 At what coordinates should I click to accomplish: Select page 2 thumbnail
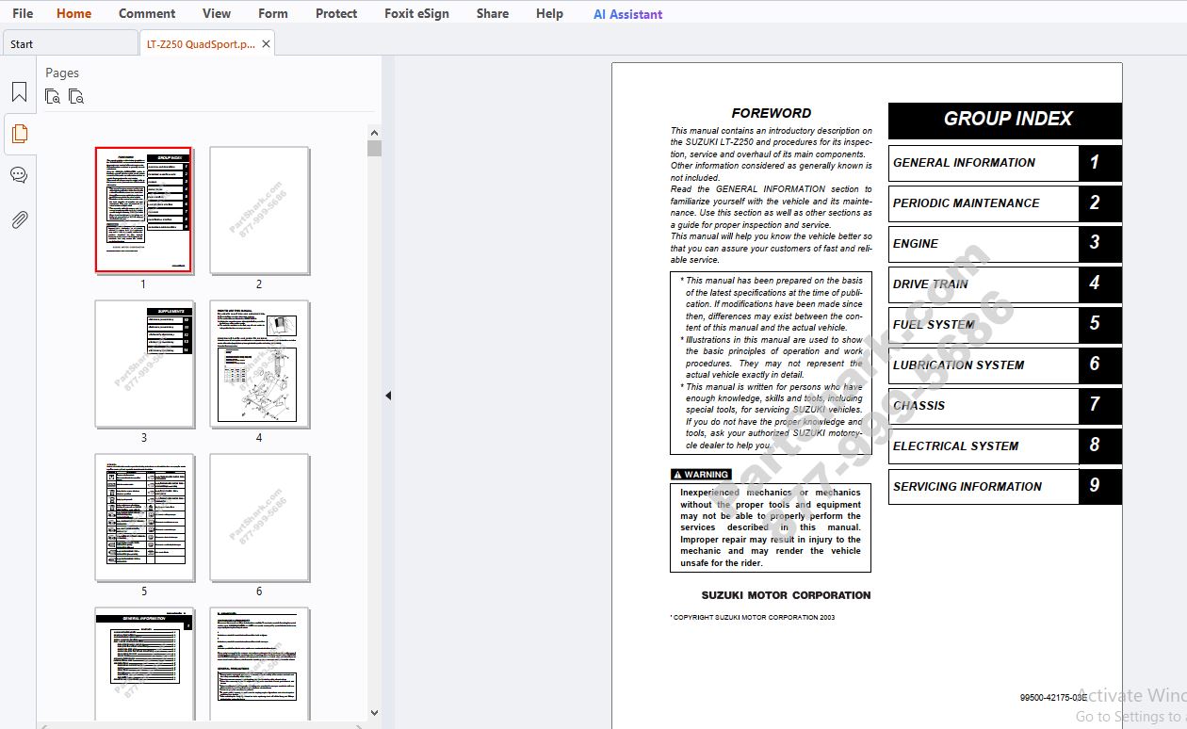coord(259,209)
